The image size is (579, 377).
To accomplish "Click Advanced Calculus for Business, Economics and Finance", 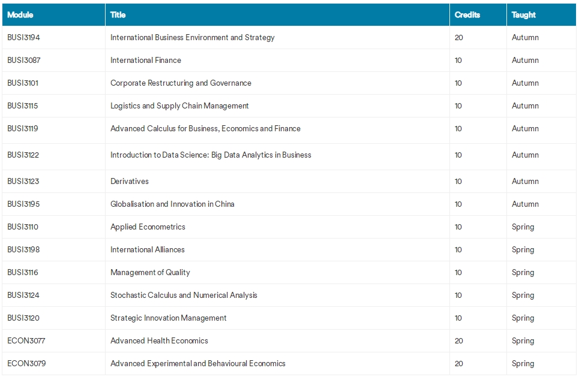I will point(205,128).
